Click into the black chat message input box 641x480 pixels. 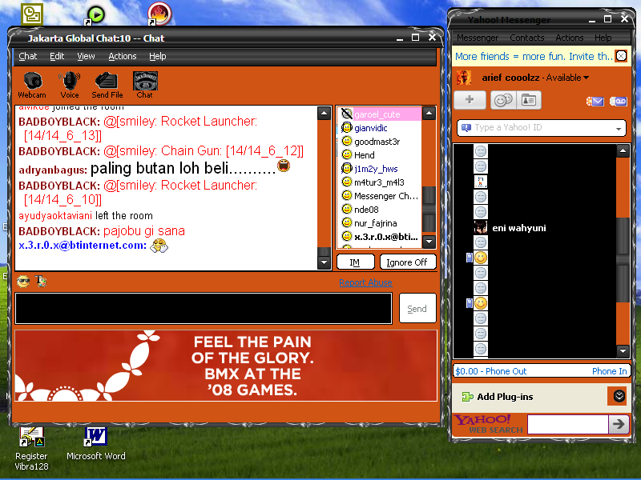coord(204,308)
